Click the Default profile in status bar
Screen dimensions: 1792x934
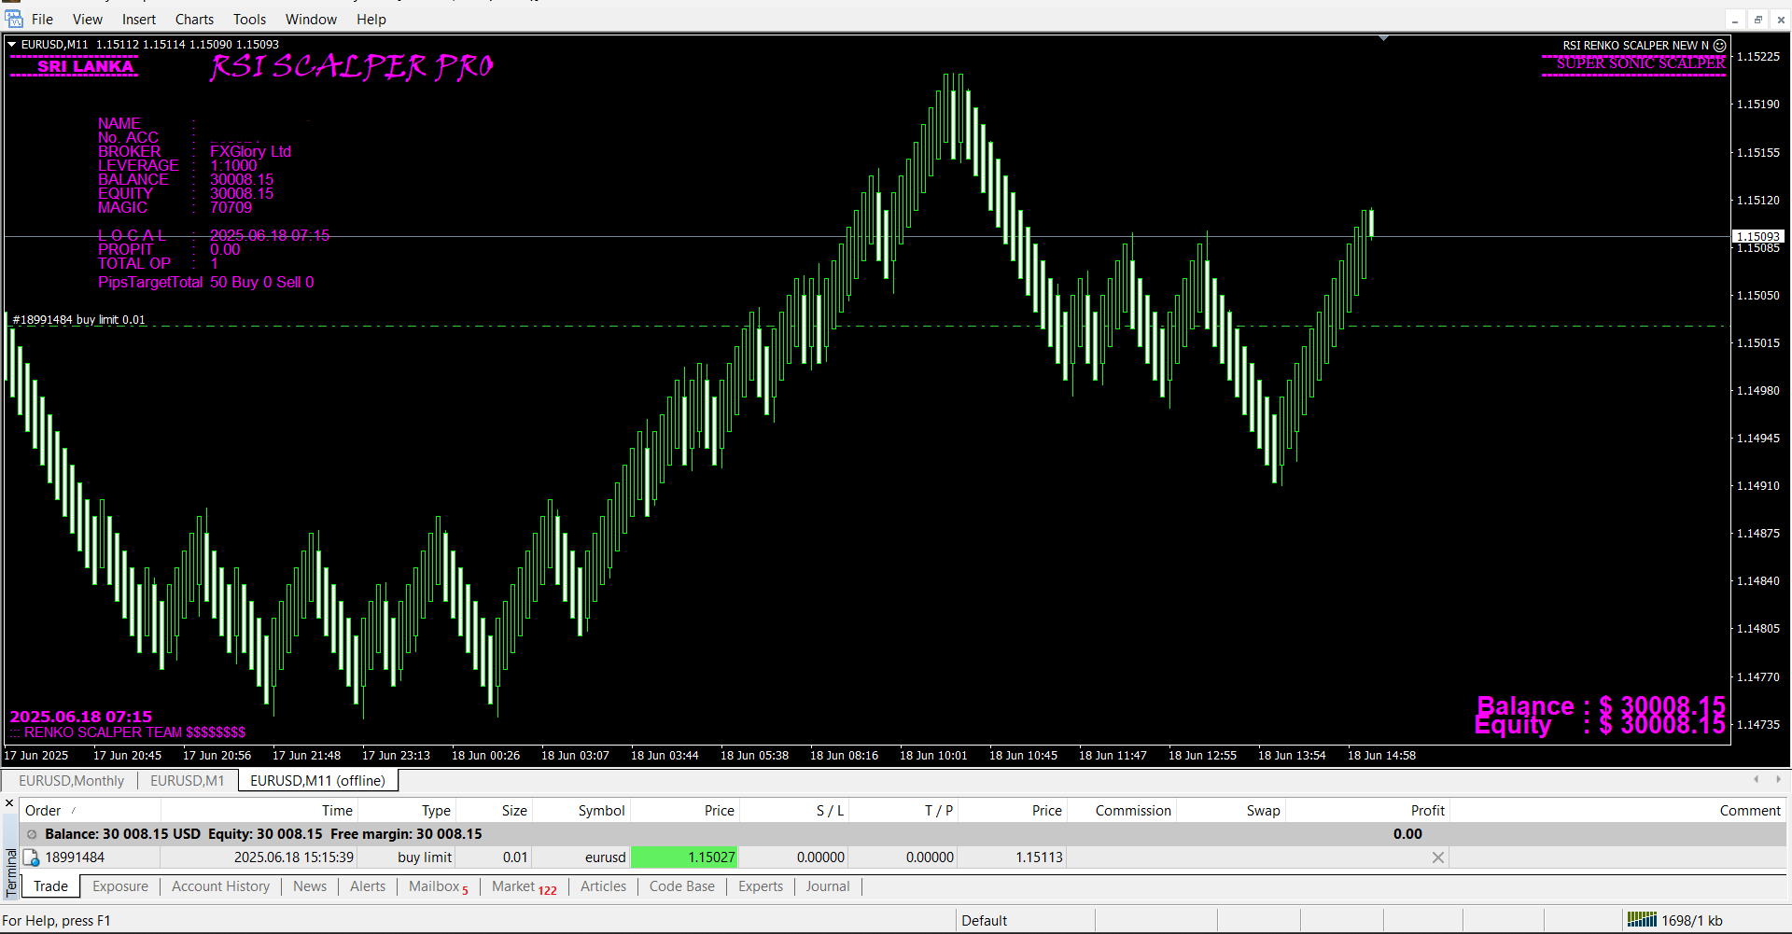pos(984,921)
